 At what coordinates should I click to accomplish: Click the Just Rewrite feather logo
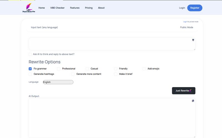pos(29,8)
